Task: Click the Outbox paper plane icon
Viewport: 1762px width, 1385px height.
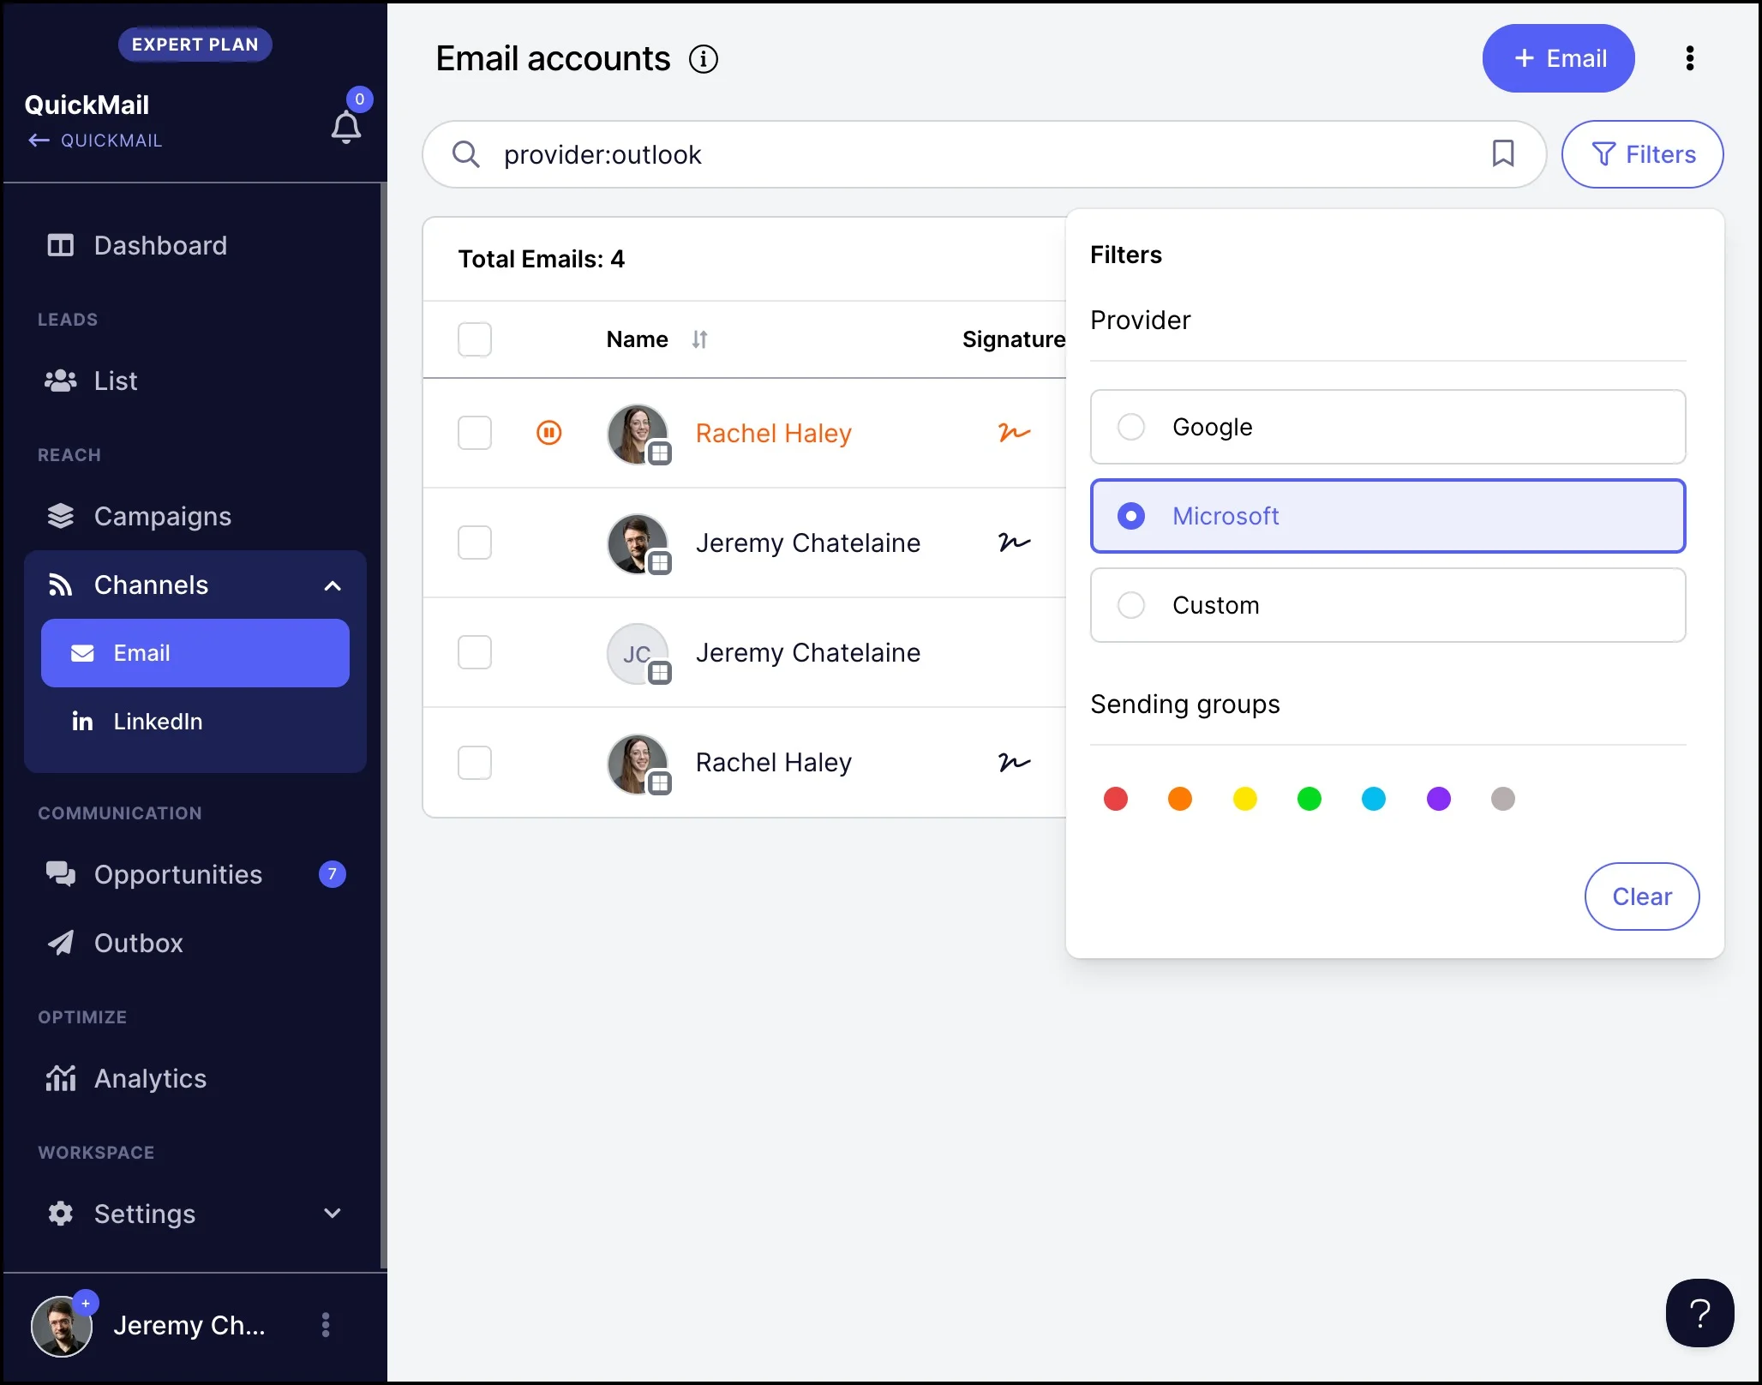Action: 60,943
